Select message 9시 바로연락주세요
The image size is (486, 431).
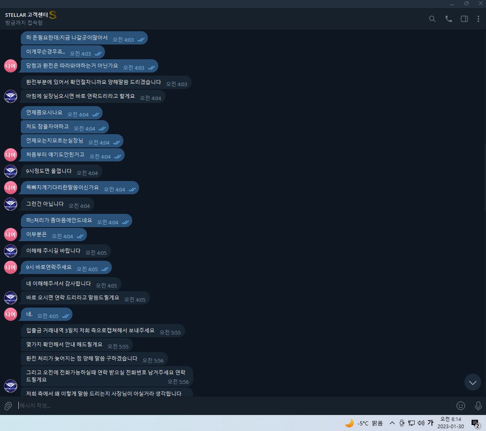coord(66,267)
